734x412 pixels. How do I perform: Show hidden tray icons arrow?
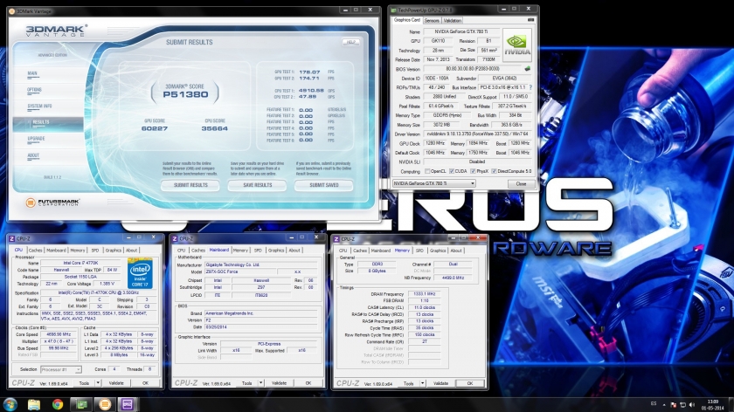pyautogui.click(x=664, y=405)
